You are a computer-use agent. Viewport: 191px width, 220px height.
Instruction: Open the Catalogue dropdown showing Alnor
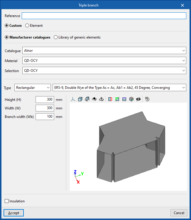pyautogui.click(x=104, y=51)
